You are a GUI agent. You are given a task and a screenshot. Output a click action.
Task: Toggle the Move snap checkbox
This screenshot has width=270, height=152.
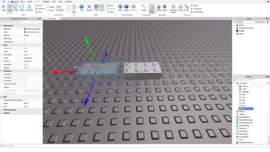(48, 10)
